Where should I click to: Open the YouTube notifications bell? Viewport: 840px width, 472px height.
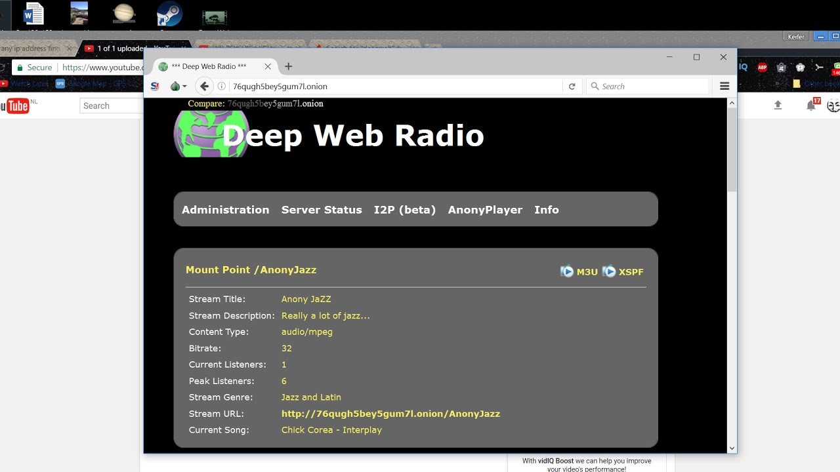[x=811, y=105]
